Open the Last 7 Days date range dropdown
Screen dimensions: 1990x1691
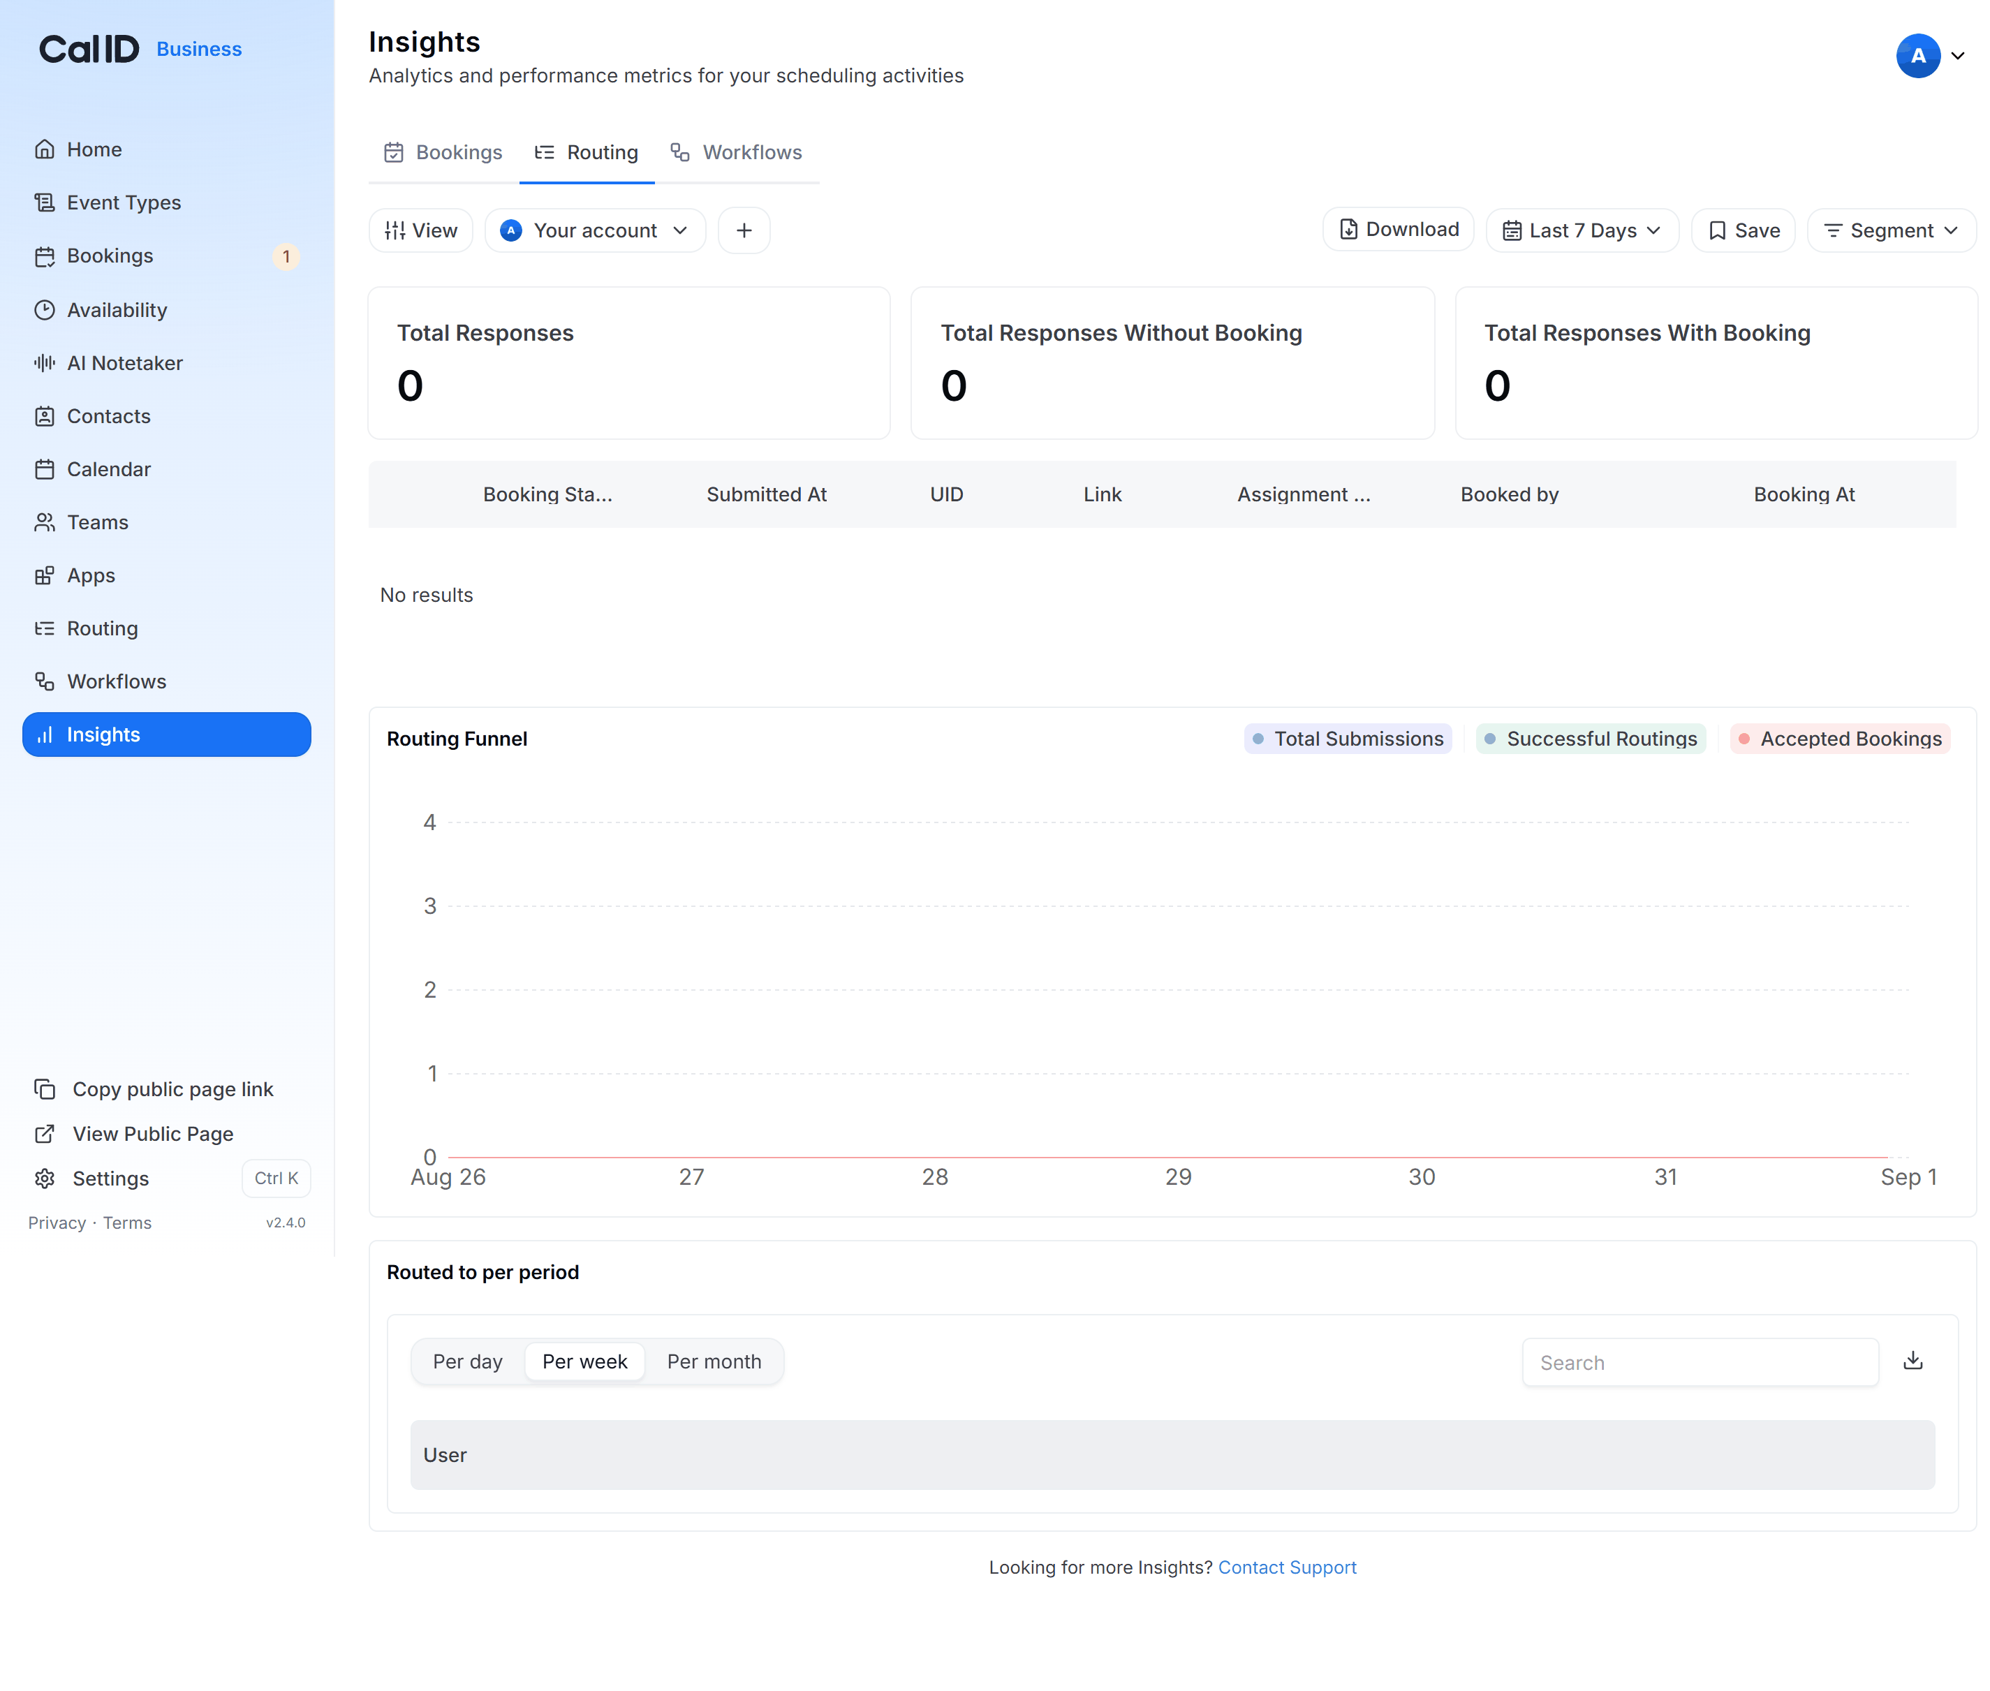tap(1582, 230)
